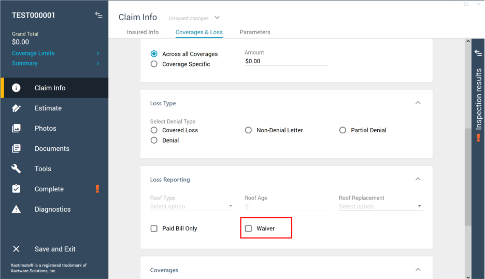Open the Diagnostics warning triangle icon
This screenshot has width=485, height=279.
(17, 209)
